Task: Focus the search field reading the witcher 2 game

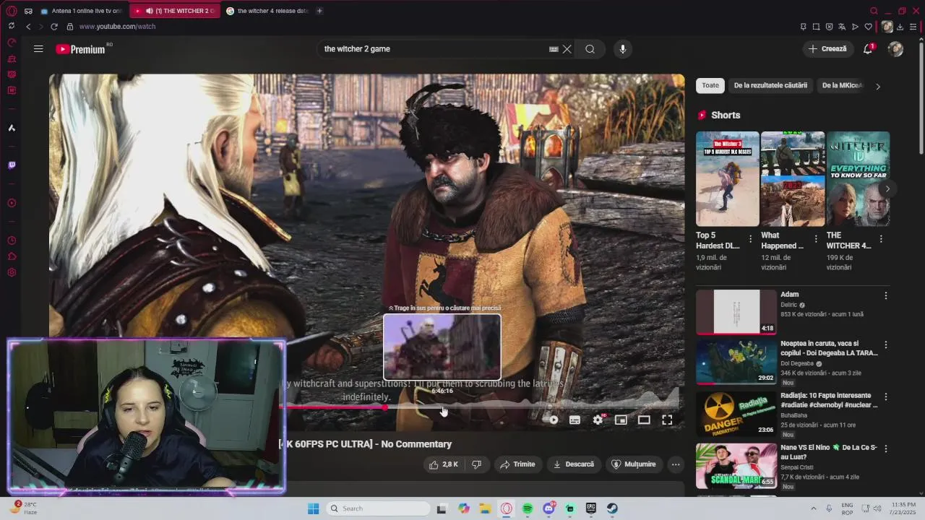Action: [434, 49]
